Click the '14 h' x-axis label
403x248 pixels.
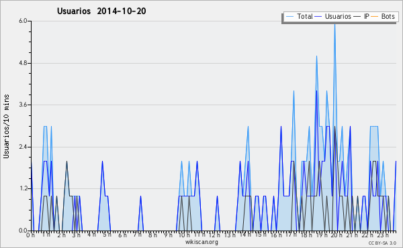(x=245, y=235)
